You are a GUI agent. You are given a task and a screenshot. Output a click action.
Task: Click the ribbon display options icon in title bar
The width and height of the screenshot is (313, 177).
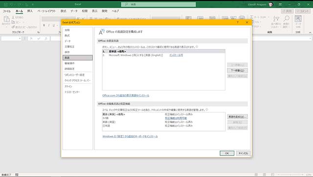280,4
